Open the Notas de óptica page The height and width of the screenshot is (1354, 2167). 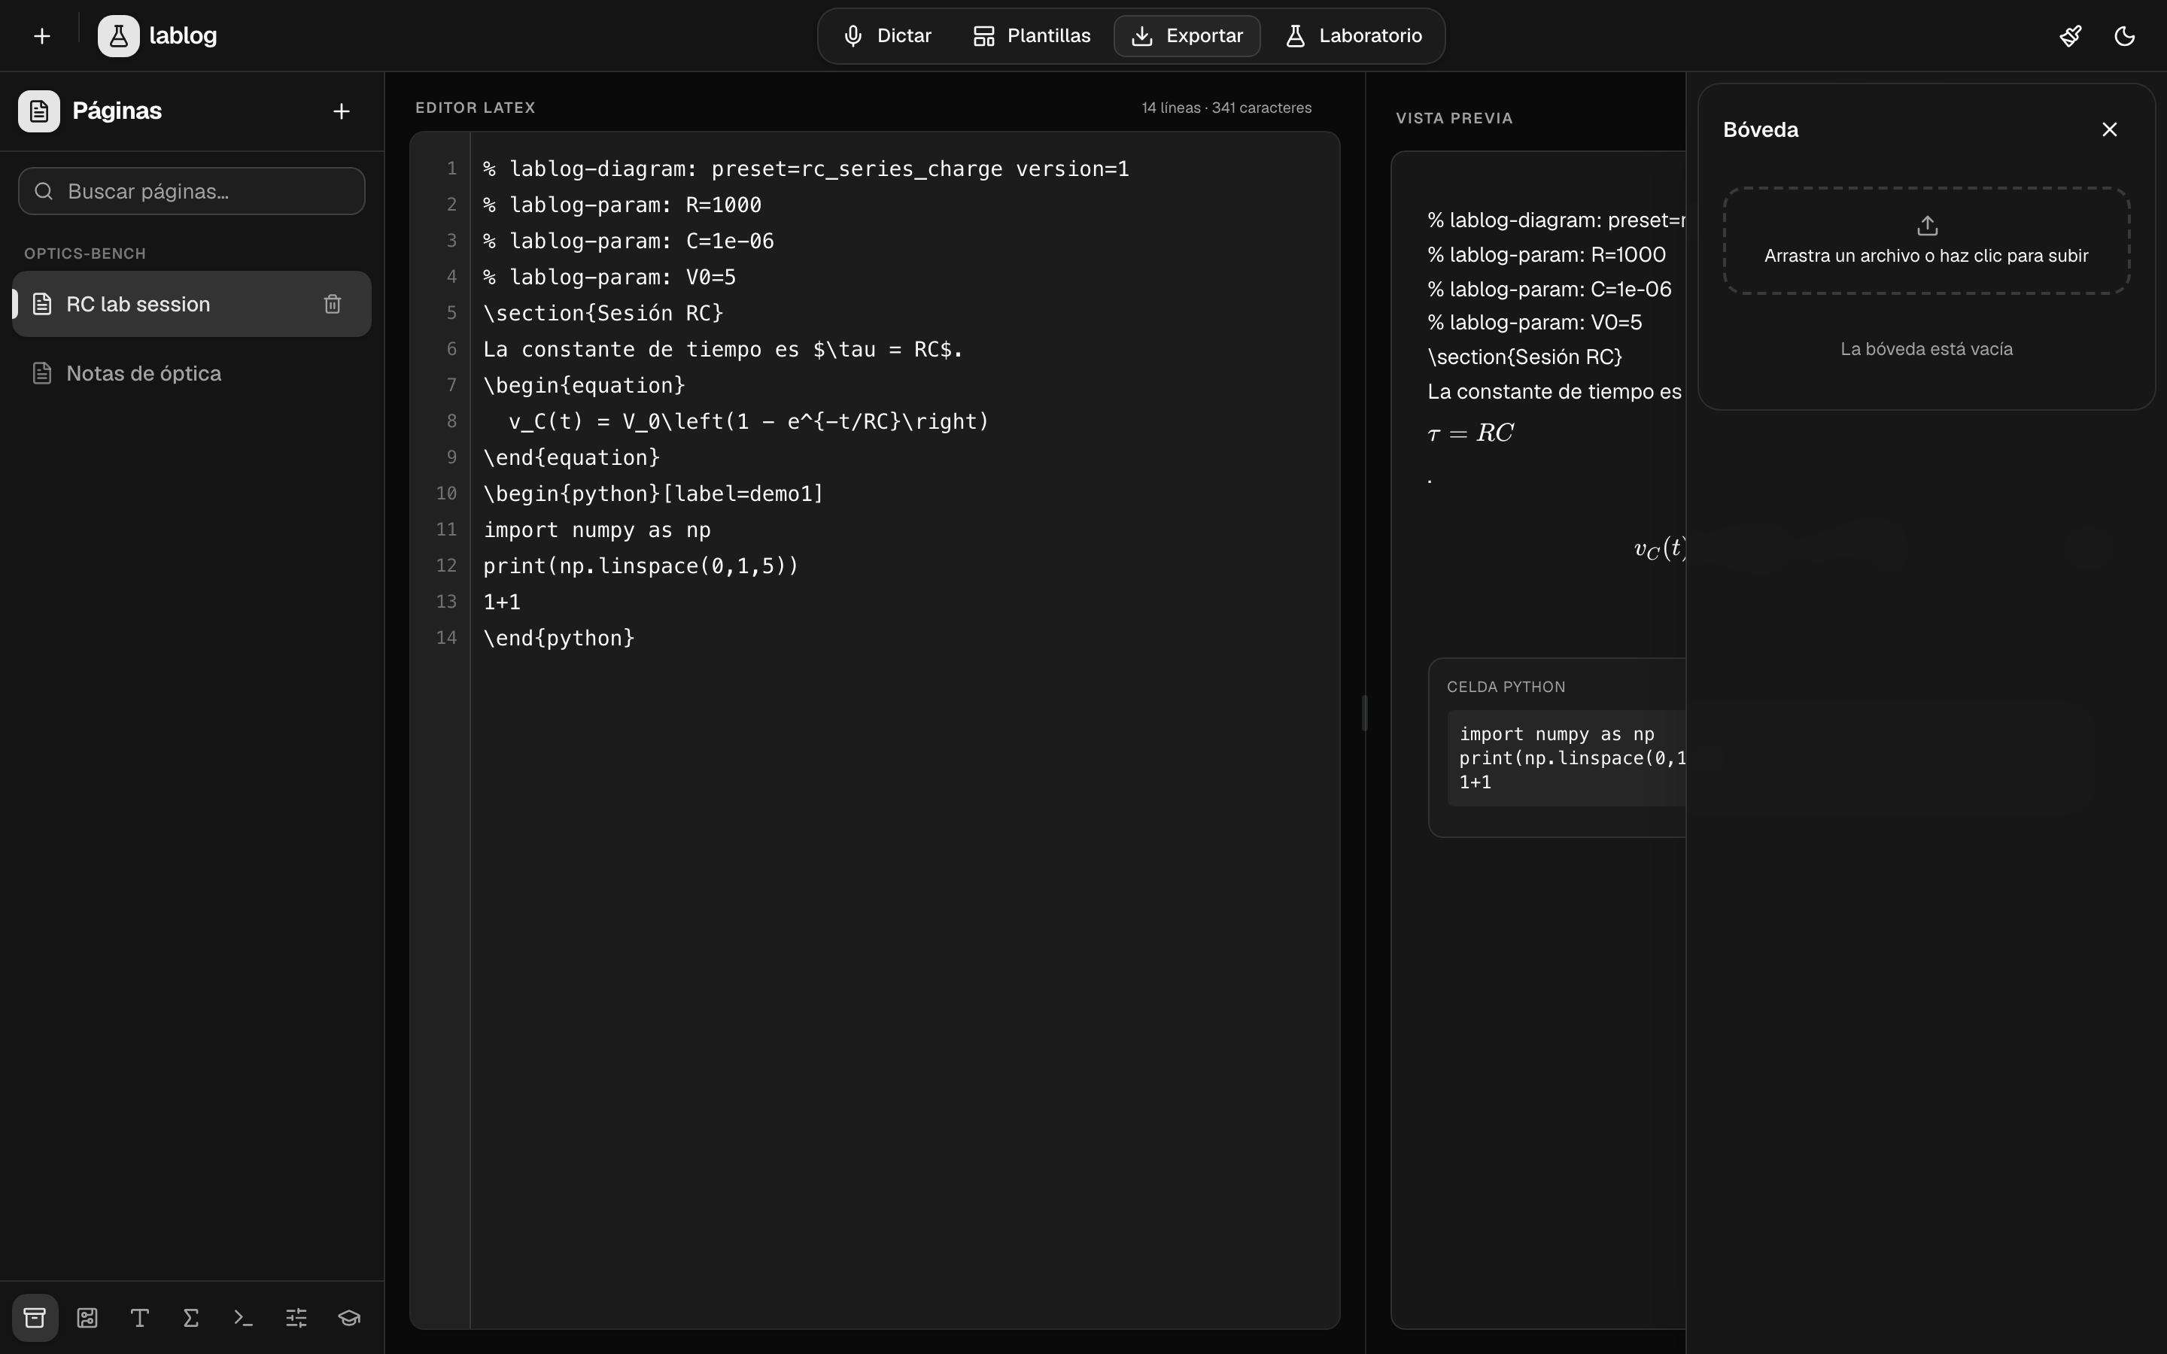point(192,373)
